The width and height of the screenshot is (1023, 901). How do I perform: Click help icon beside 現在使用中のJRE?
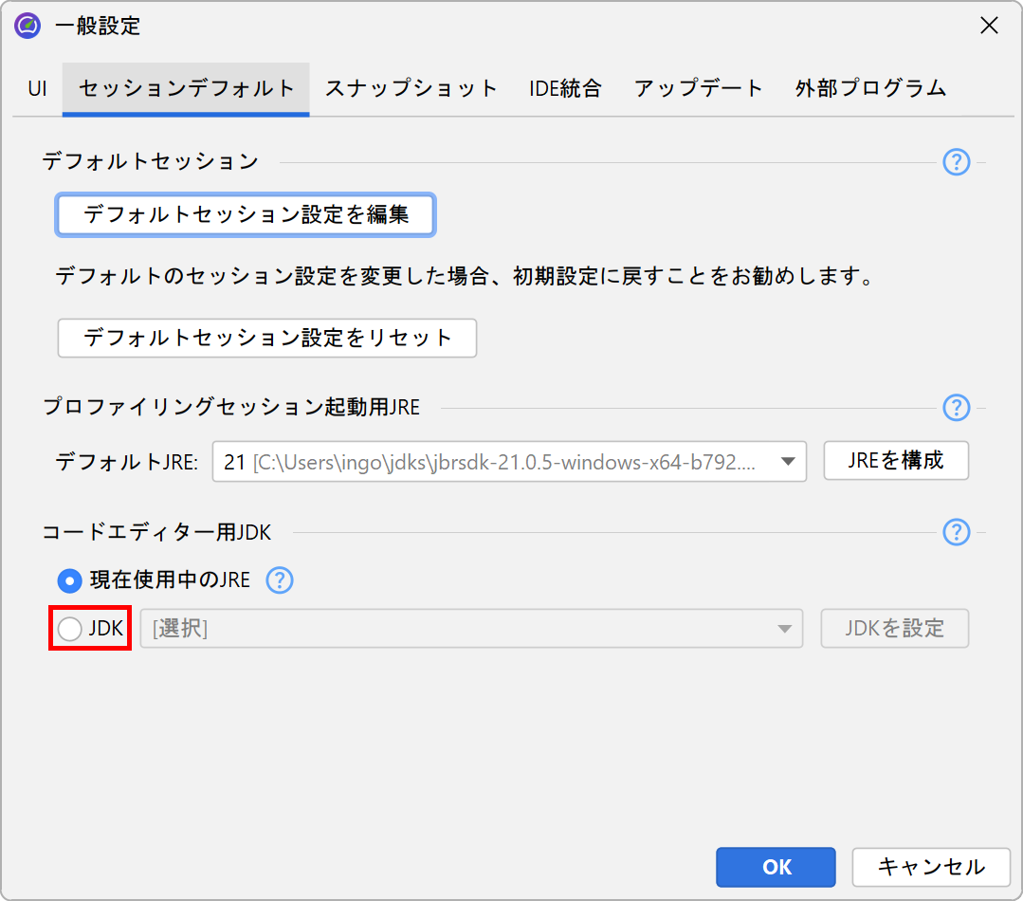pos(280,579)
